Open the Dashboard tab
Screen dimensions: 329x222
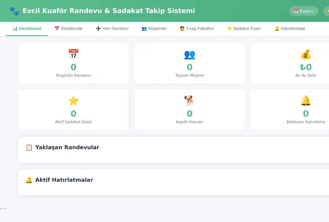(27, 28)
